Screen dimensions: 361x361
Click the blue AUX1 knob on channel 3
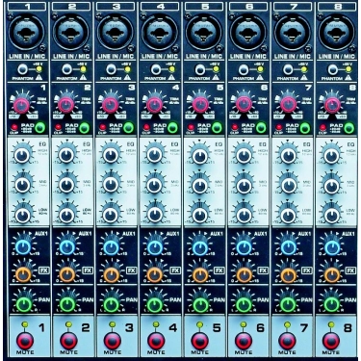111,247
